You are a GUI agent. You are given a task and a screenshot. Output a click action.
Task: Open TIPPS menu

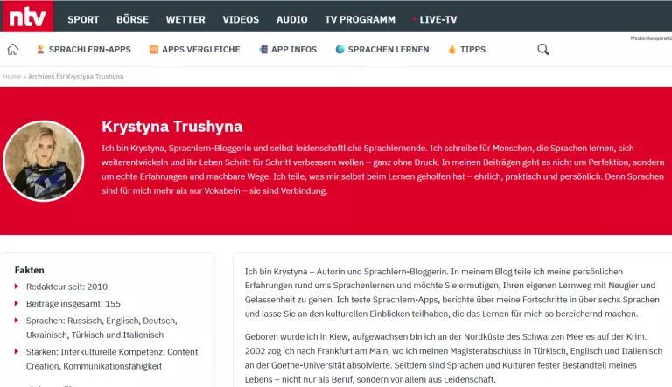(x=472, y=49)
